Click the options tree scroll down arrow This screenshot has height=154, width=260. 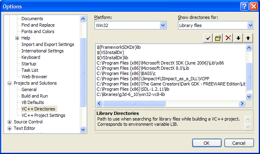pyautogui.click(x=83, y=129)
